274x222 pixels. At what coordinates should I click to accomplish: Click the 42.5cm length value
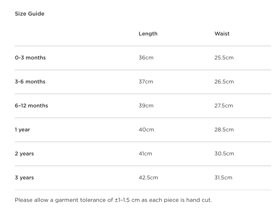(148, 178)
